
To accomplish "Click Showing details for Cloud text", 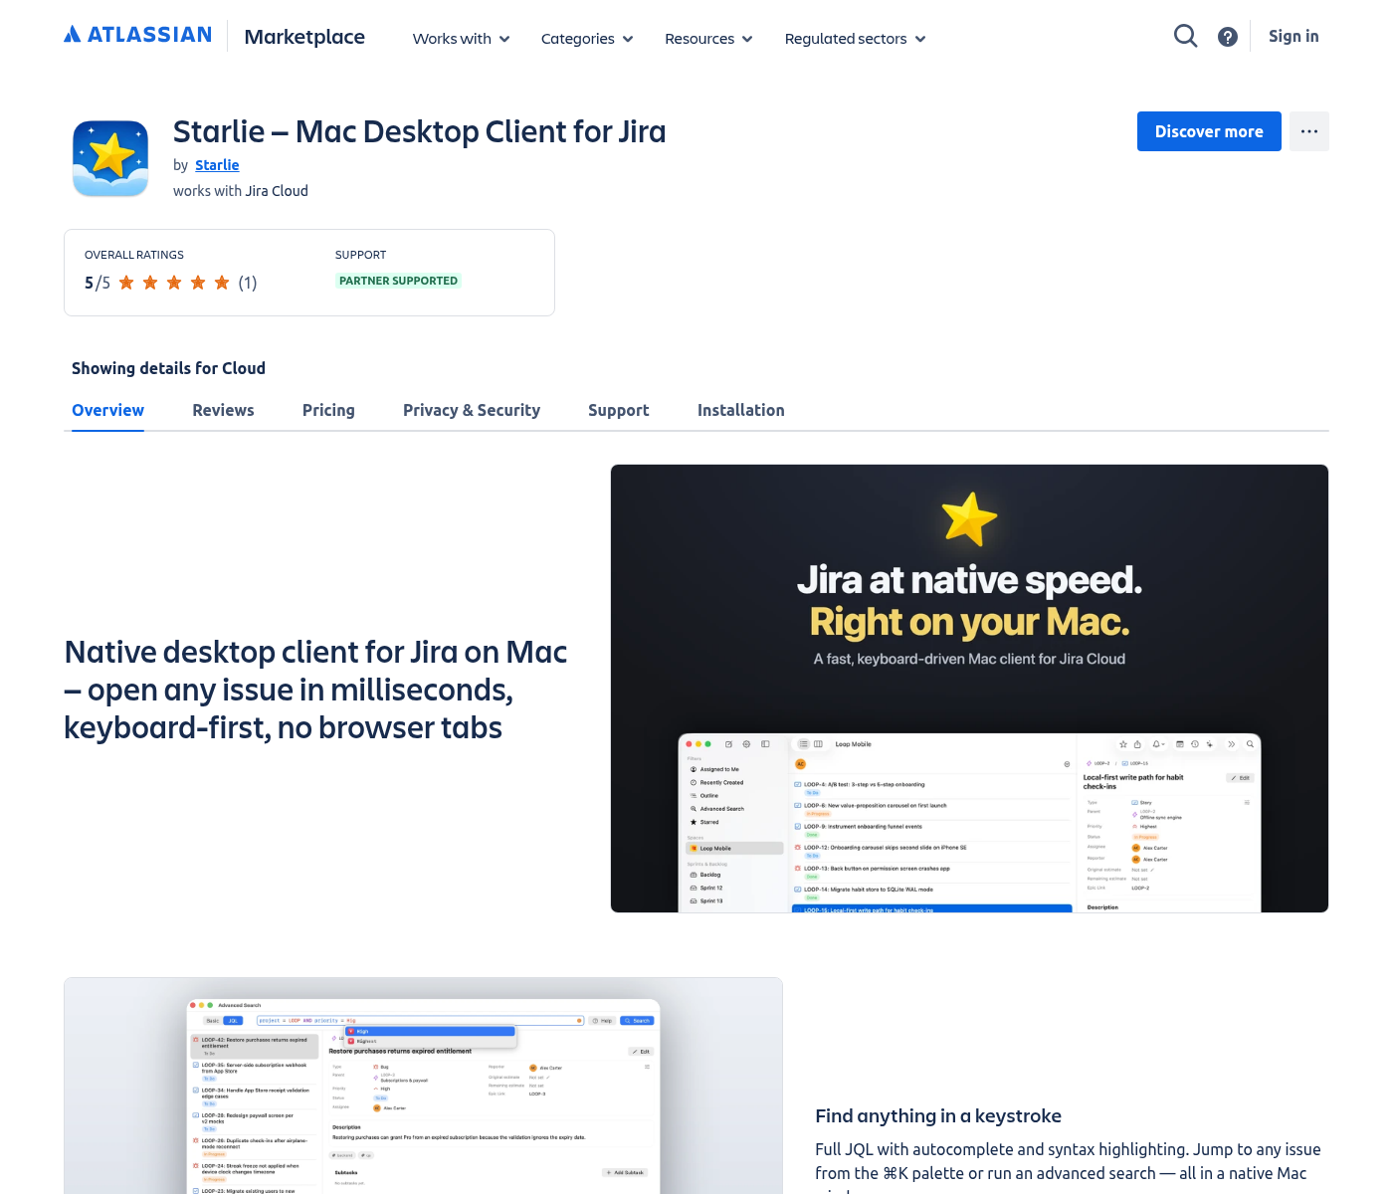I will (168, 368).
